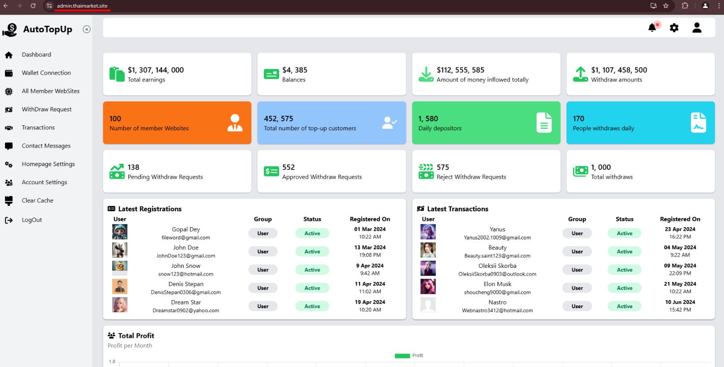Screen dimensions: 724x367
Task: Open the notifications bell icon
Action: (x=652, y=28)
